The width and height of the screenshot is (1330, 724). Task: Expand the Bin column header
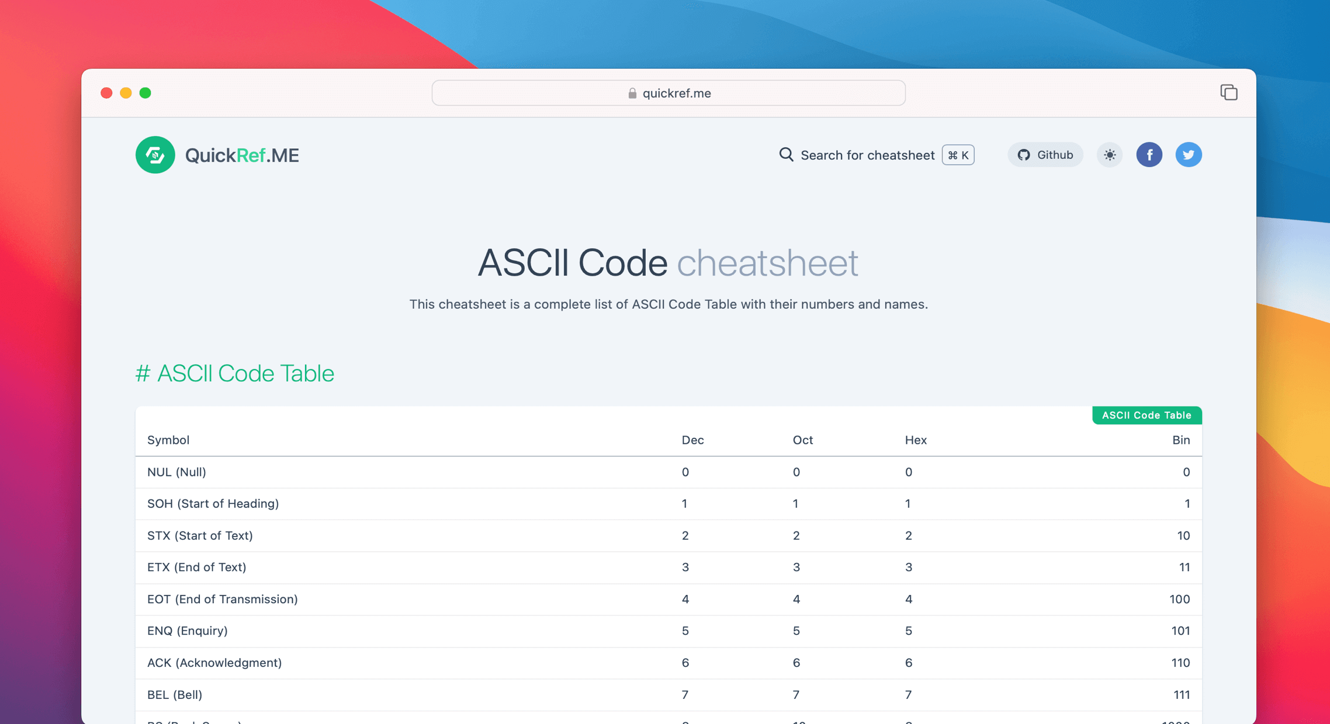[1181, 440]
